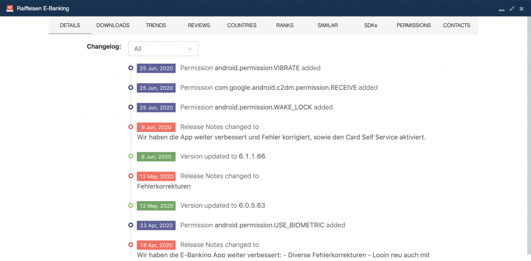The height and width of the screenshot is (261, 531).
Task: Open the PERMISSIONS tab
Action: [414, 25]
